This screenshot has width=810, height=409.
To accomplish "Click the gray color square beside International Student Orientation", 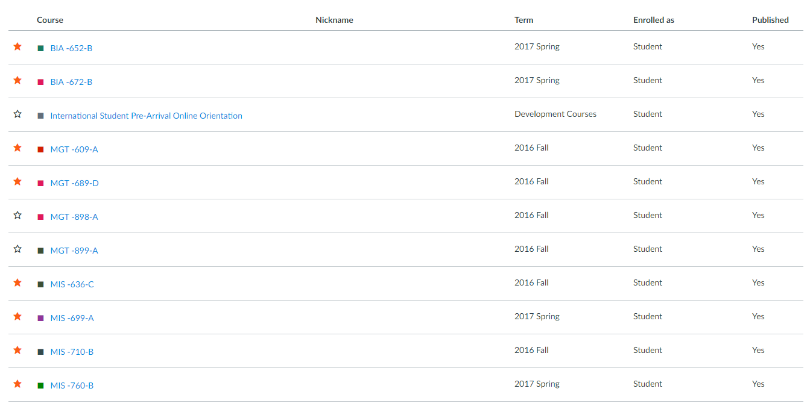I will coord(40,116).
